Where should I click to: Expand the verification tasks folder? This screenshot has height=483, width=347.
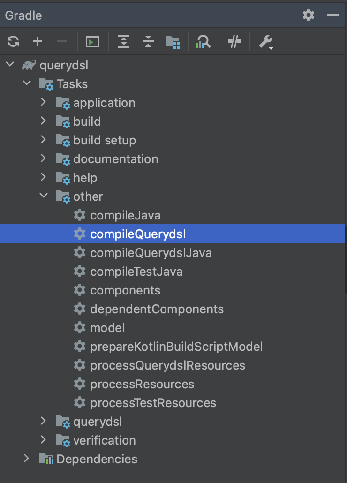click(44, 439)
